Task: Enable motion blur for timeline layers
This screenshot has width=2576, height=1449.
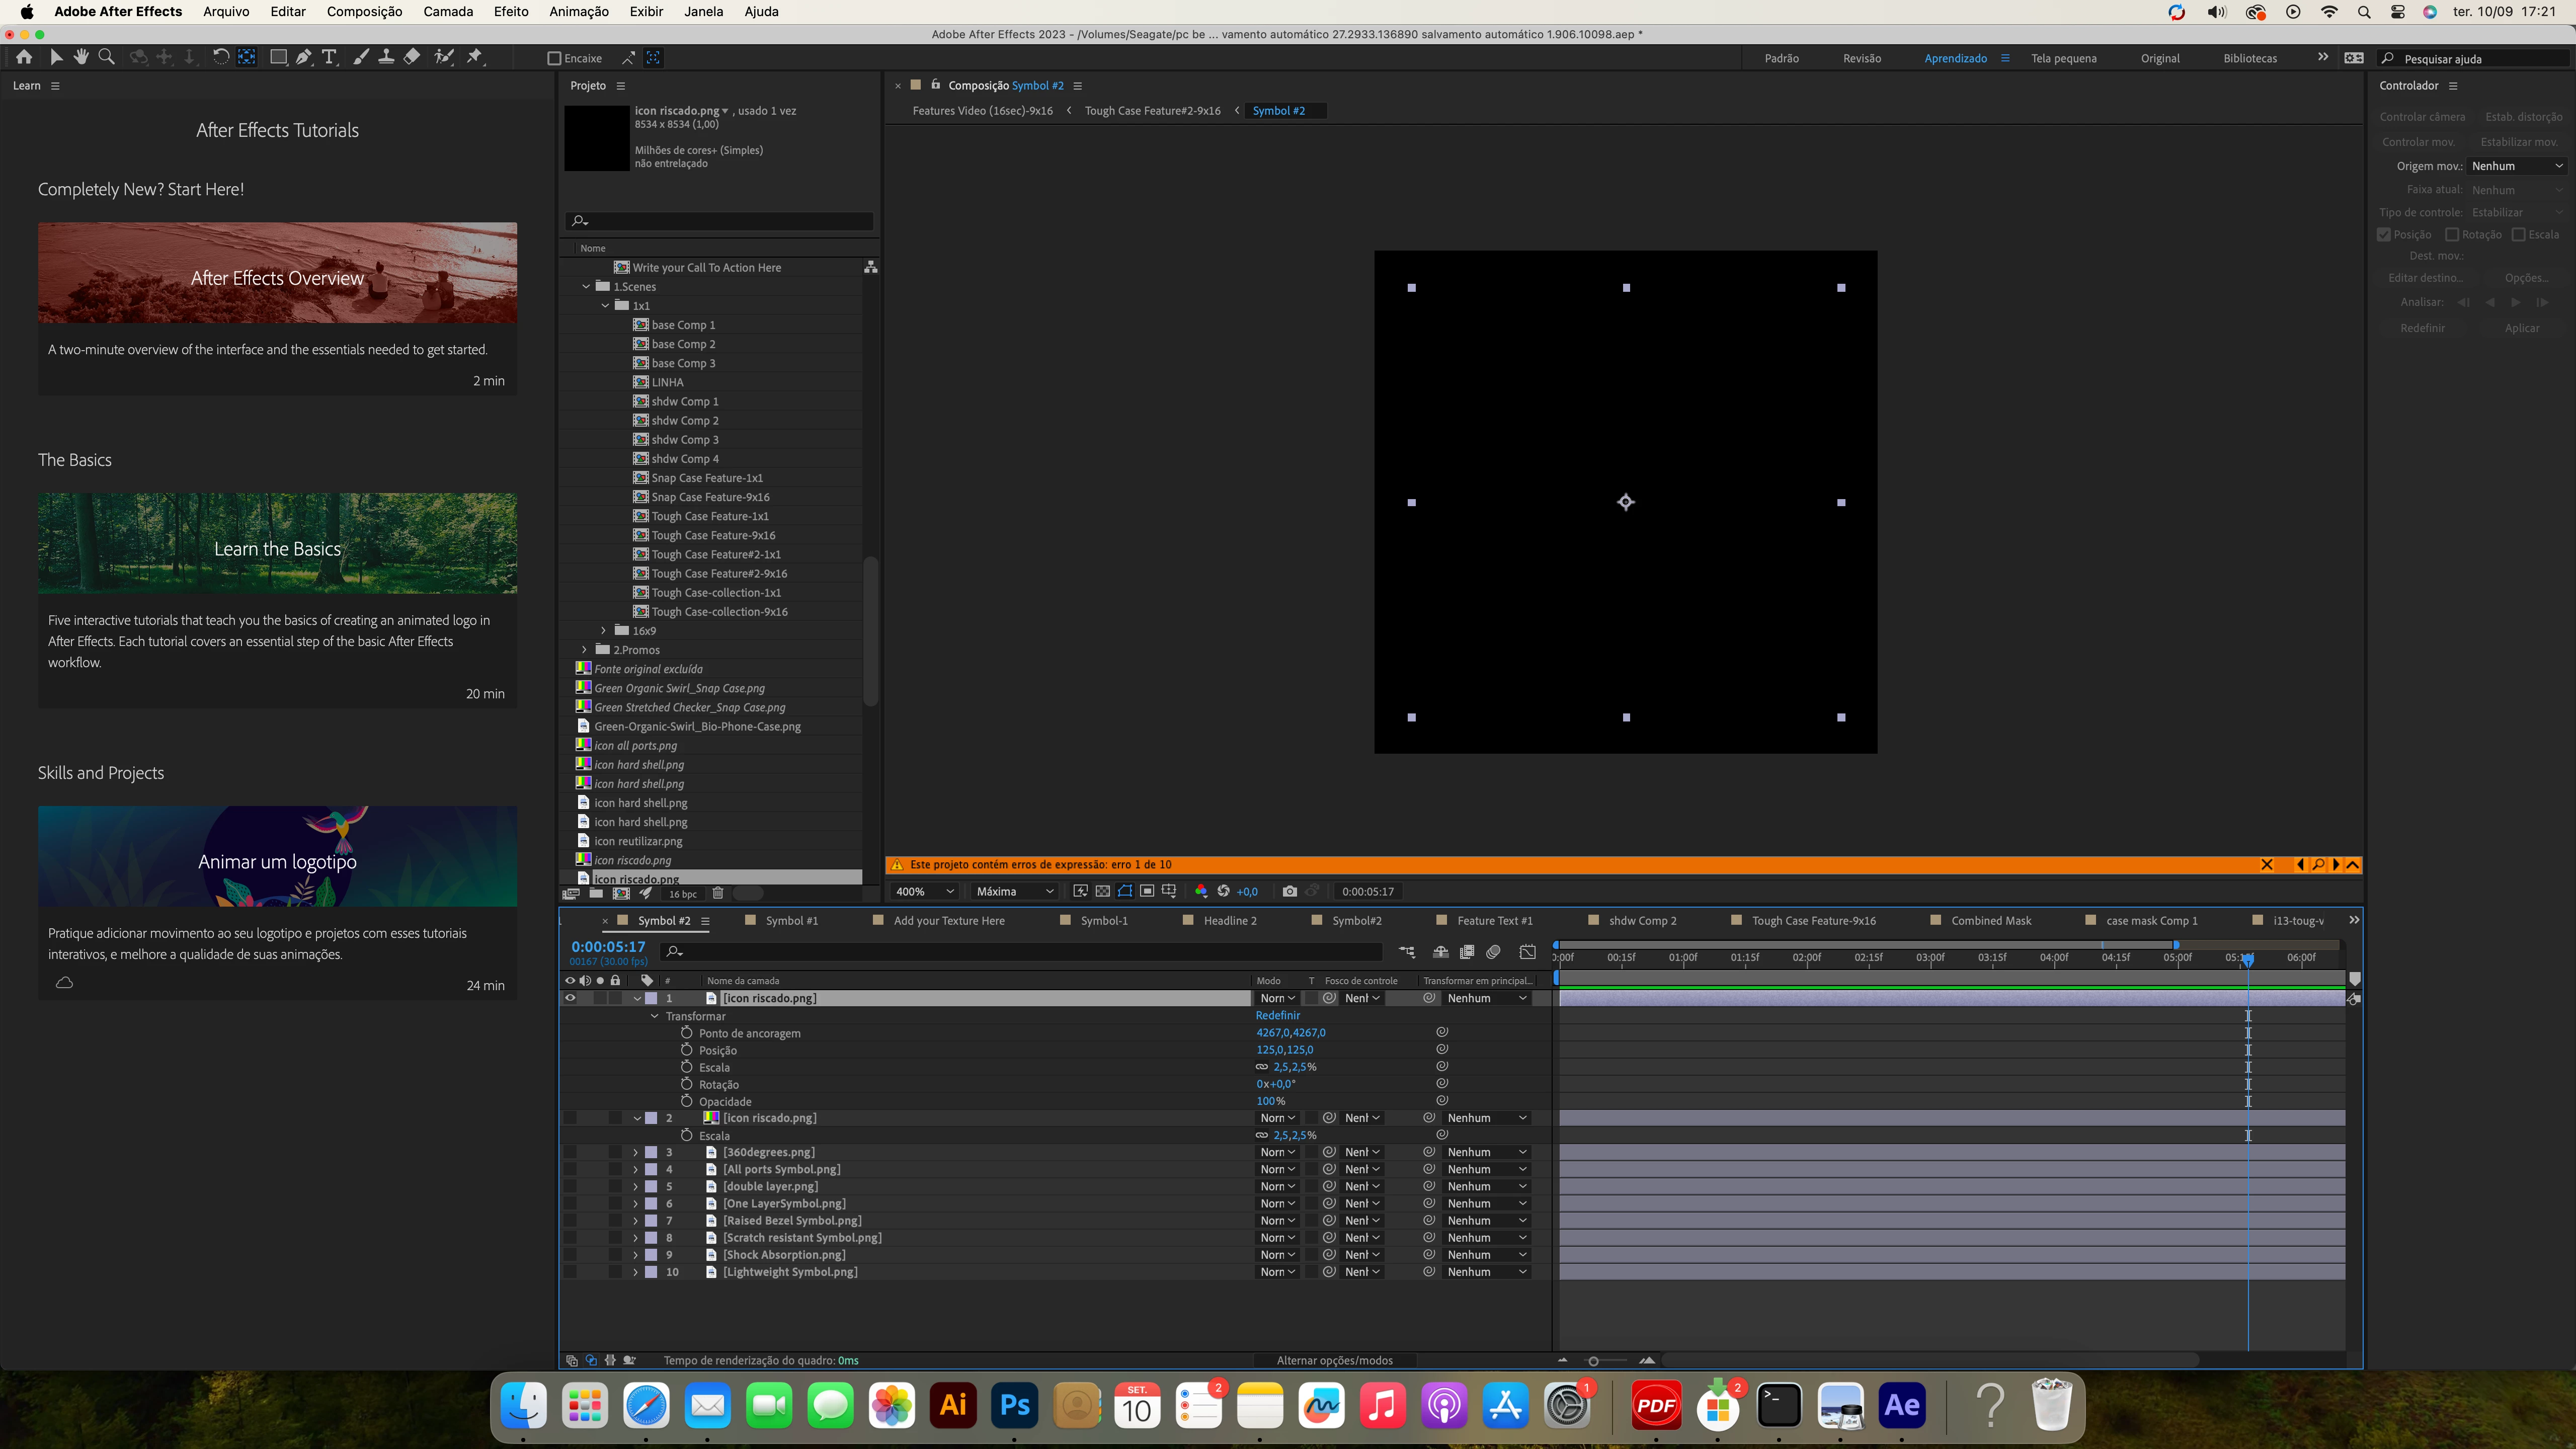Action: coord(1493,952)
